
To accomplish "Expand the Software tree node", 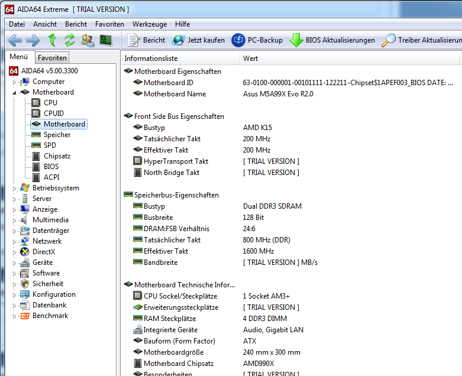I will 14,274.
